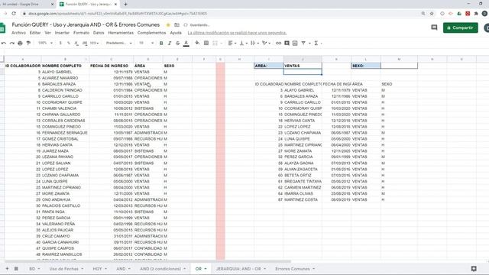The height and width of the screenshot is (275, 489).
Task: Select the NOMBRE COMPLETO header cell
Action: tap(65, 66)
